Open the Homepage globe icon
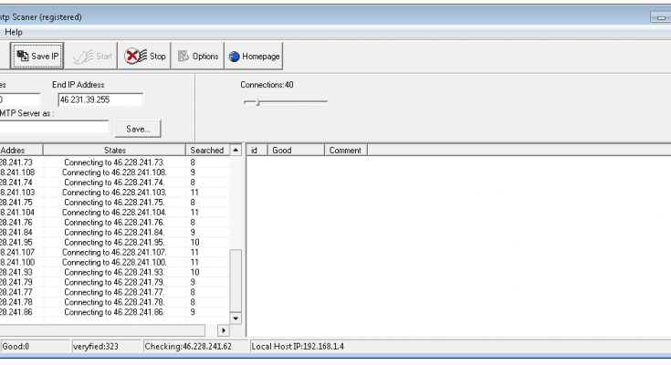 [x=235, y=57]
